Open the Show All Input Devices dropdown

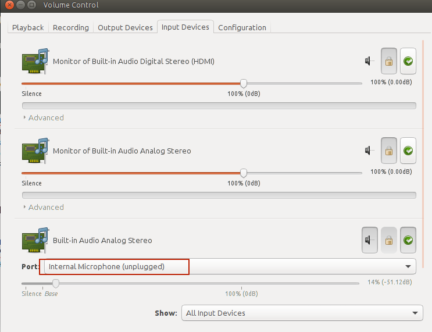tap(302, 313)
